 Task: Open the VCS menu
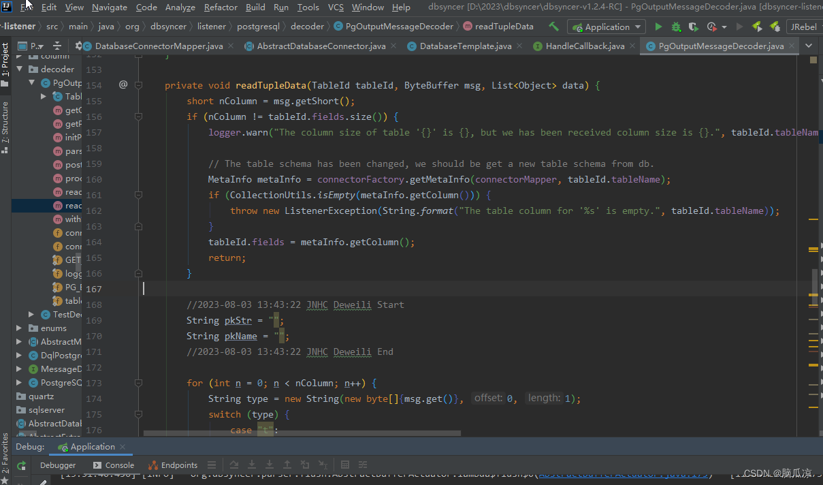click(x=336, y=7)
